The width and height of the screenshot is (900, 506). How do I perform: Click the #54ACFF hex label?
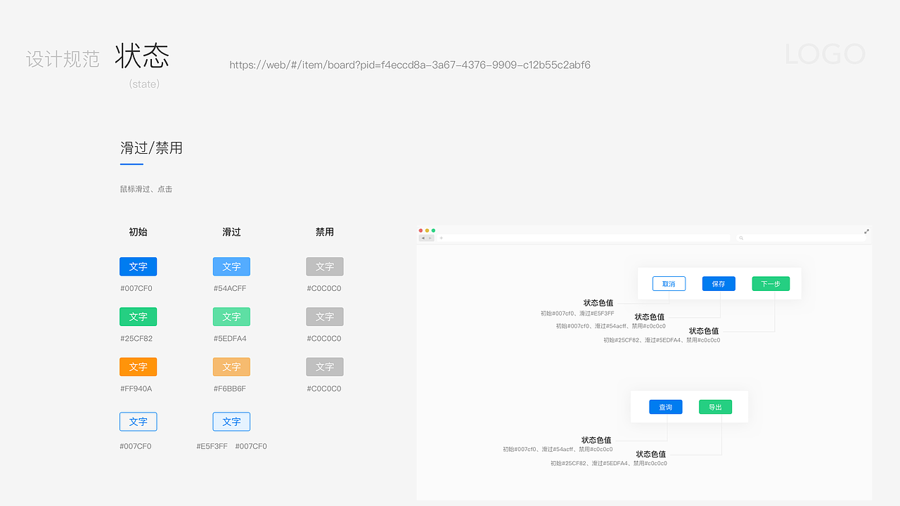[x=230, y=288]
